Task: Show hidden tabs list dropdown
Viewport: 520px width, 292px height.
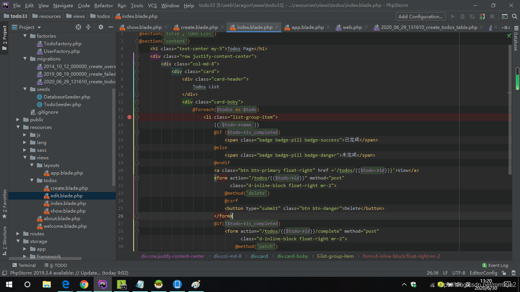Action: 506,27
